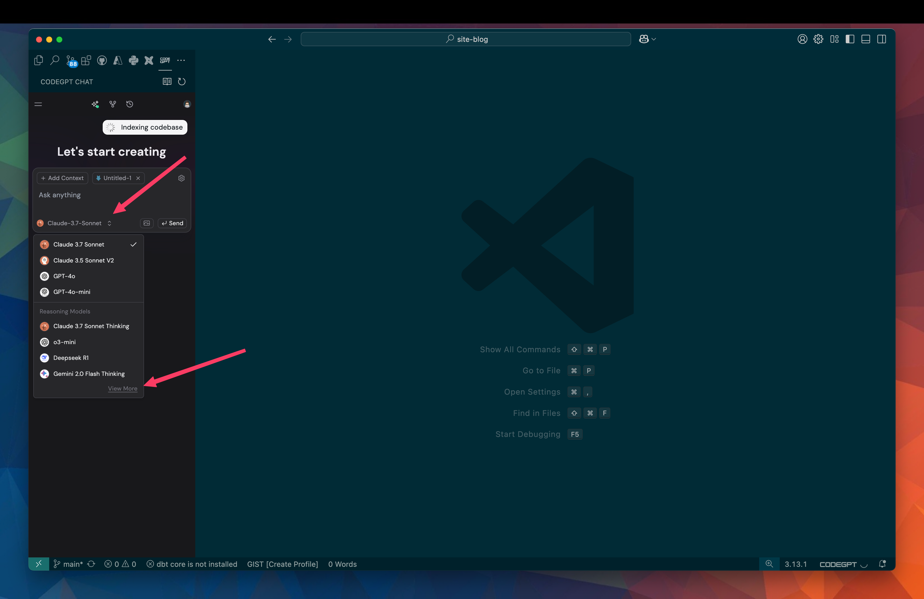Go back with navigation arrow
Screen dimensions: 924x599
click(x=272, y=39)
